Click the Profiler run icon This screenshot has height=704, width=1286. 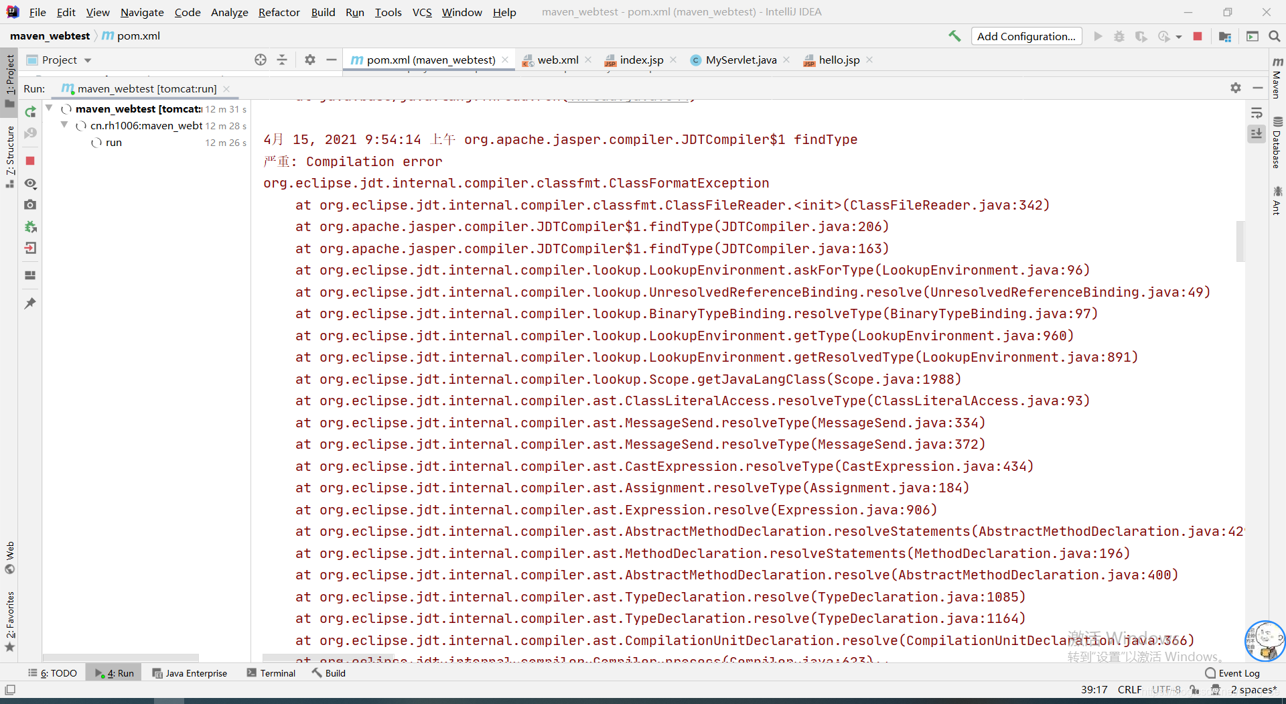pyautogui.click(x=1164, y=36)
